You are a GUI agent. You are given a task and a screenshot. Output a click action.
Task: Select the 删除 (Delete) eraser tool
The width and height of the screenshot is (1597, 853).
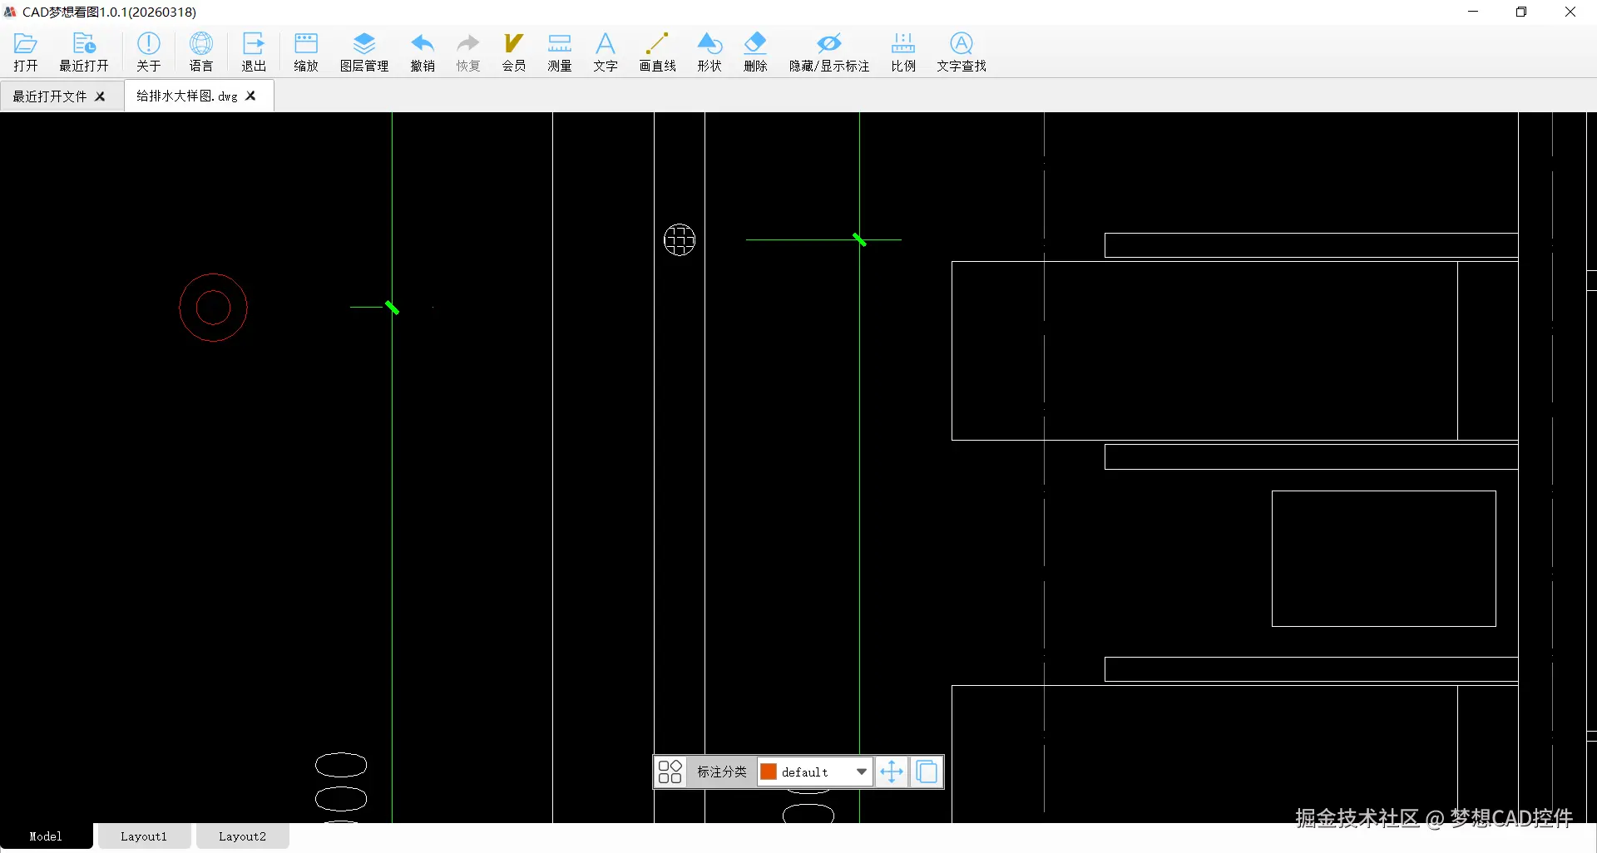point(755,52)
